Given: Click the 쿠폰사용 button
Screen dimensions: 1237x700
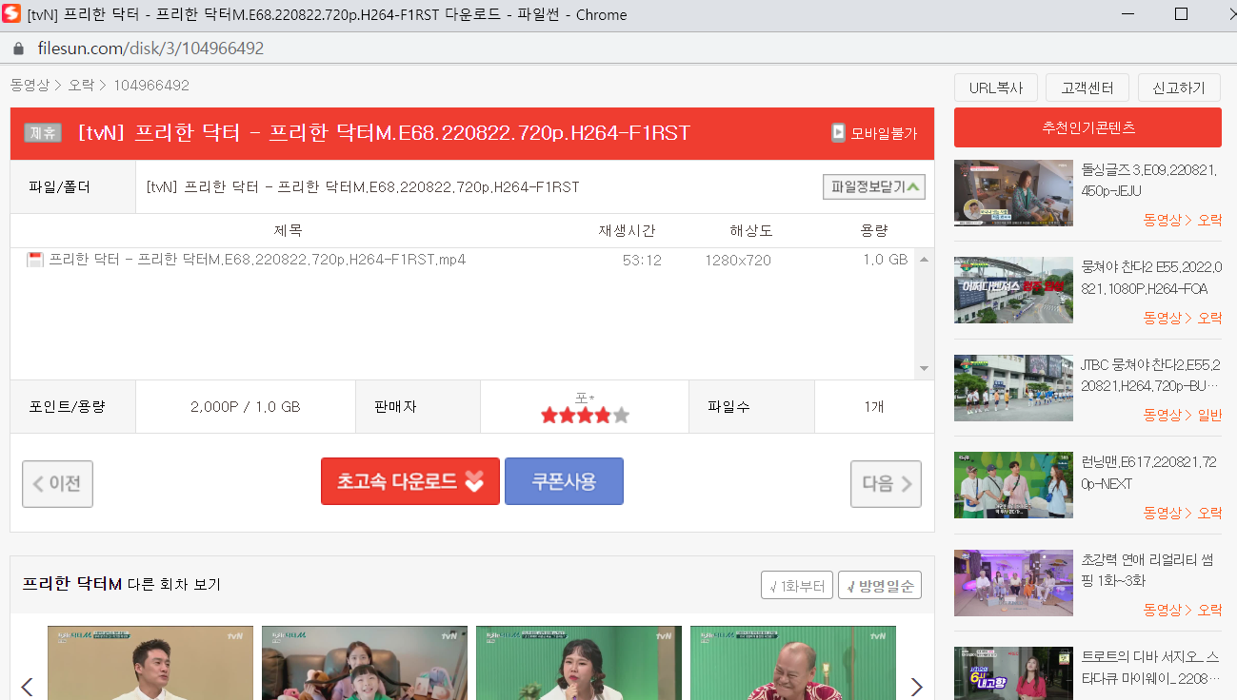Looking at the screenshot, I should pyautogui.click(x=564, y=481).
